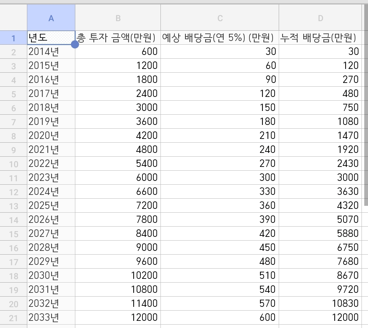This screenshot has width=368, height=328.
Task: Click cell 2018년
Action: 51,108
